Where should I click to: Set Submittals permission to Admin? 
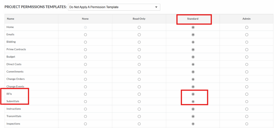pos(246,102)
